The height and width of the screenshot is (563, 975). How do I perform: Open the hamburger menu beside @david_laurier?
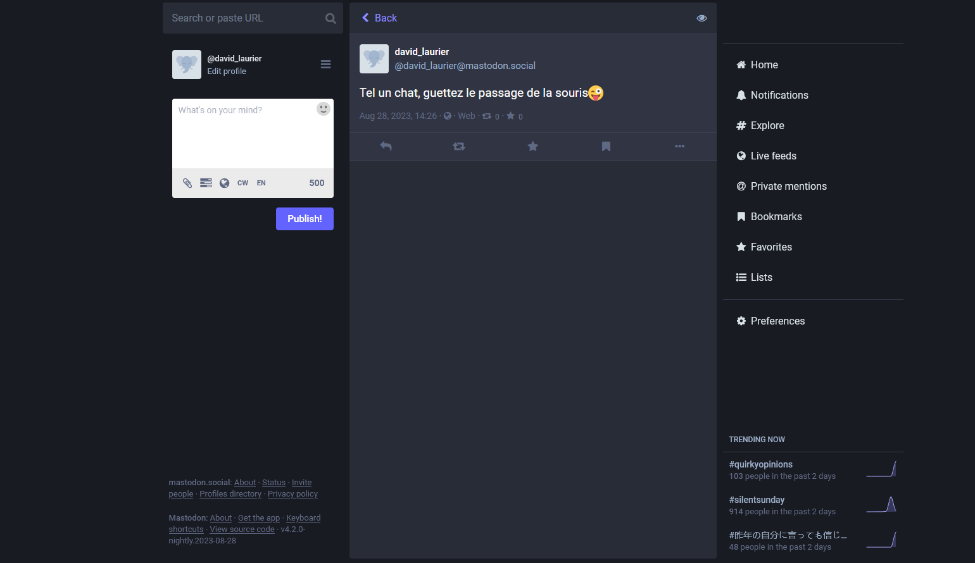[x=325, y=65]
